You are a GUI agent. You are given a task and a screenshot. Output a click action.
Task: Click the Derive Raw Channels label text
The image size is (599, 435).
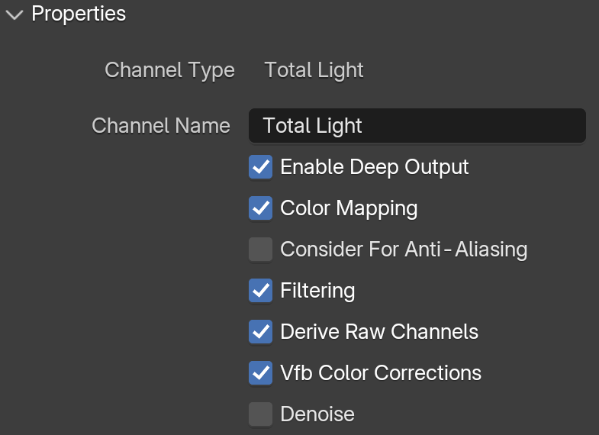[379, 331]
